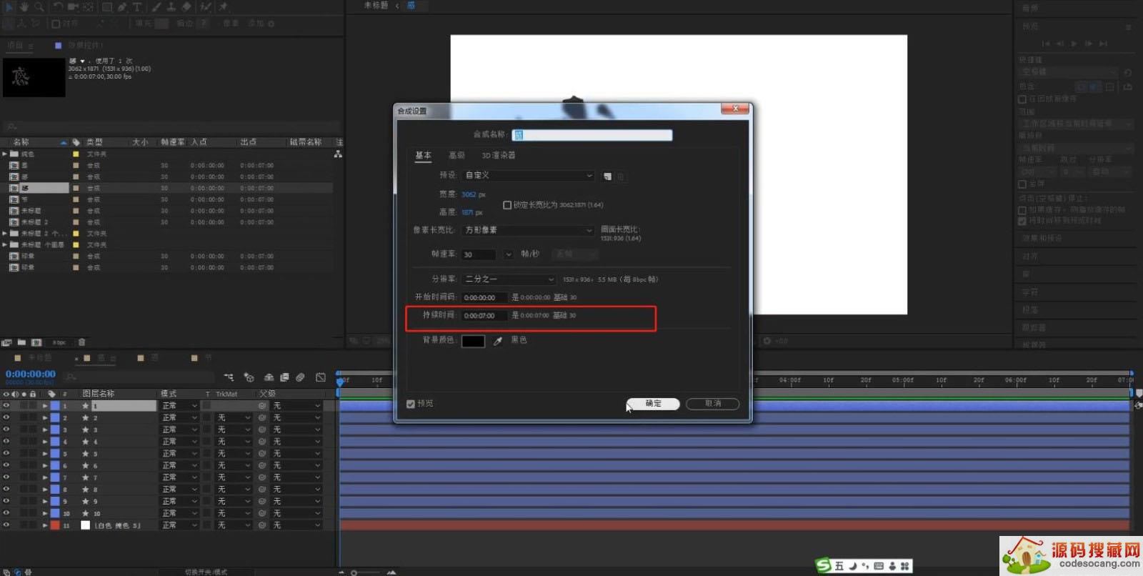This screenshot has height=576, width=1143.
Task: Click the 取消 cancel button
Action: pos(712,404)
